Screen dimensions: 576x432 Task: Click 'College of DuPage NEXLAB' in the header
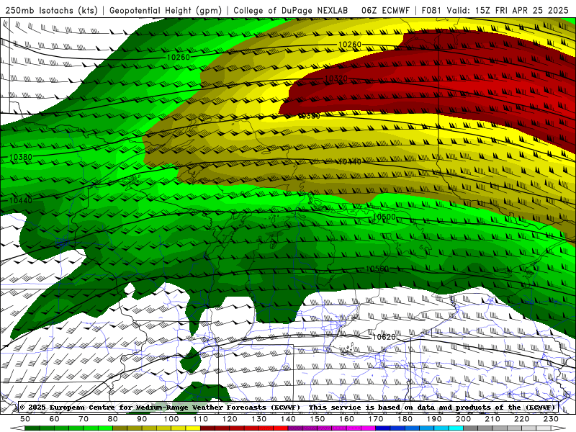point(291,11)
